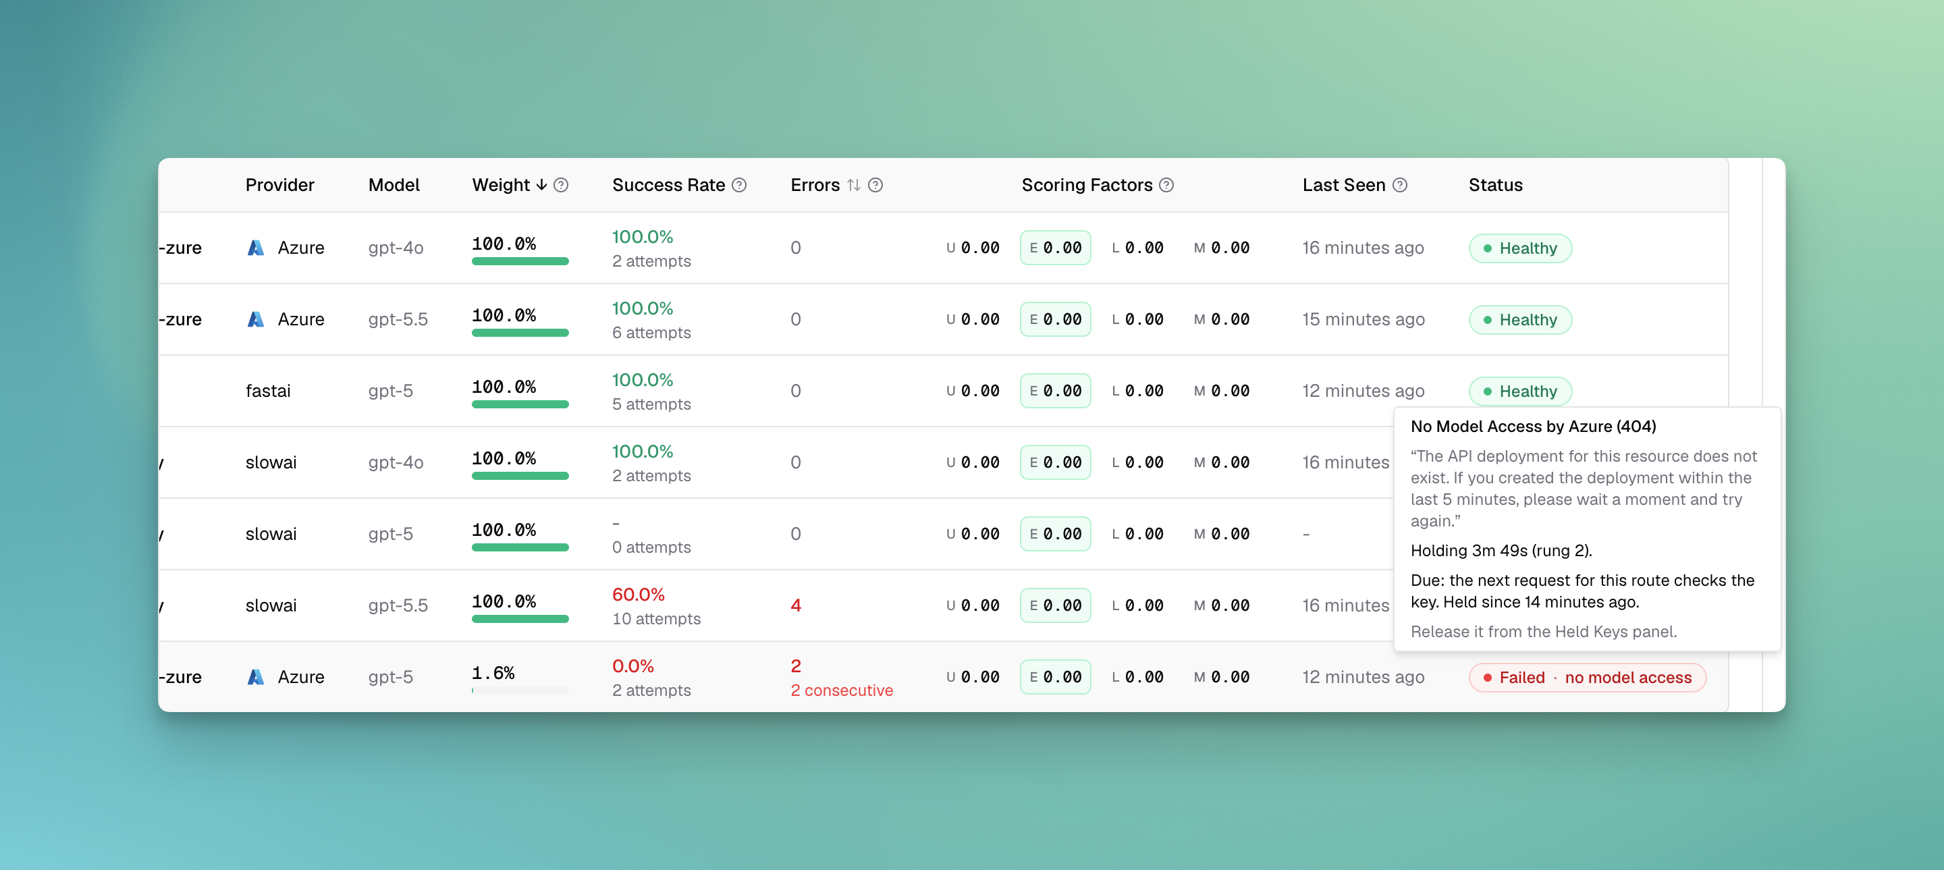Click the M 0.00 factor in Azure gpt-5 row
Viewport: 1944px width, 870px height.
pos(1222,677)
